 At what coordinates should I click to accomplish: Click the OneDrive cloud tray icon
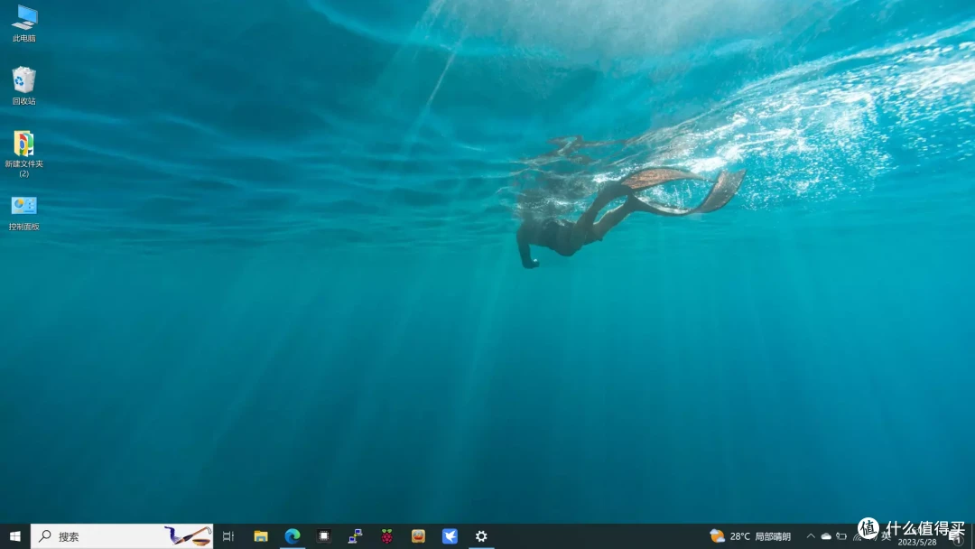click(x=826, y=536)
